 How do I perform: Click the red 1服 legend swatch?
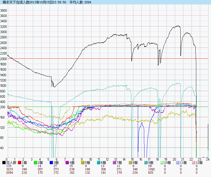pos(20,163)
